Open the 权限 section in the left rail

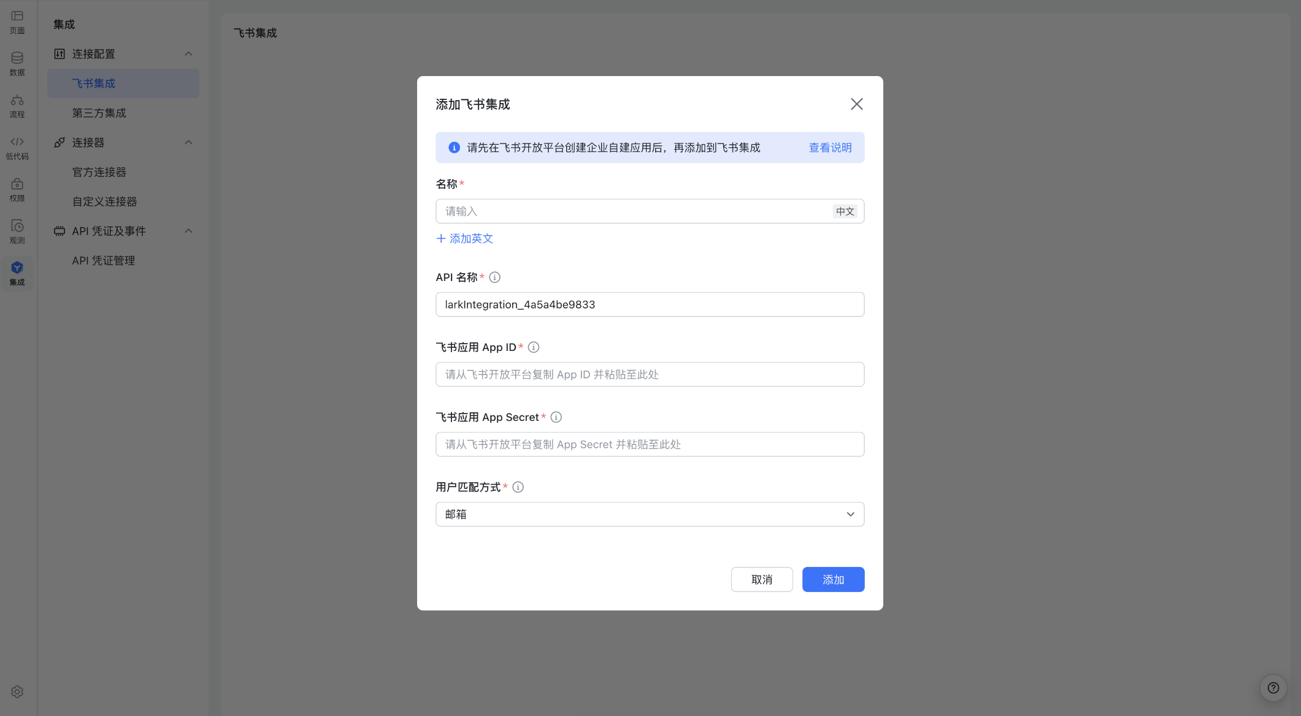pos(17,190)
